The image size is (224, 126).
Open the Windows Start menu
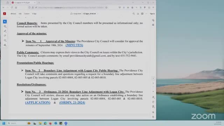coord(4,123)
